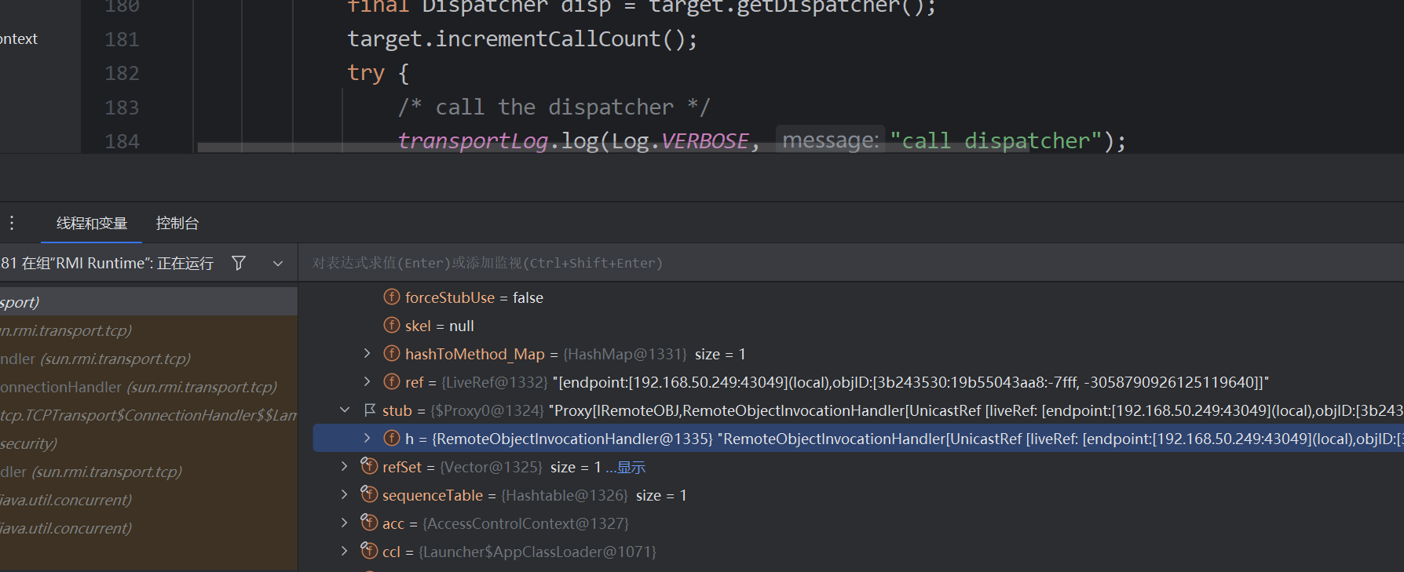Click the flag icon beside stub
The width and height of the screenshot is (1404, 572).
pyautogui.click(x=370, y=410)
